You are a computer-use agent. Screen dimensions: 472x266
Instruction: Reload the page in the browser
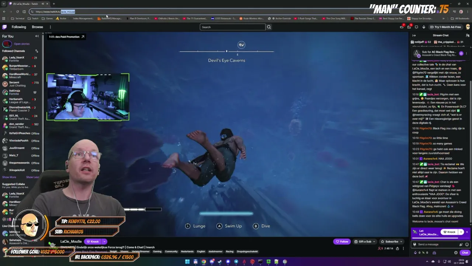(x=17, y=11)
